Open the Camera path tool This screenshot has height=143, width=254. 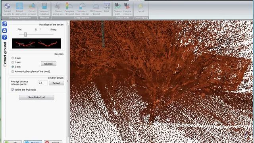(117, 9)
